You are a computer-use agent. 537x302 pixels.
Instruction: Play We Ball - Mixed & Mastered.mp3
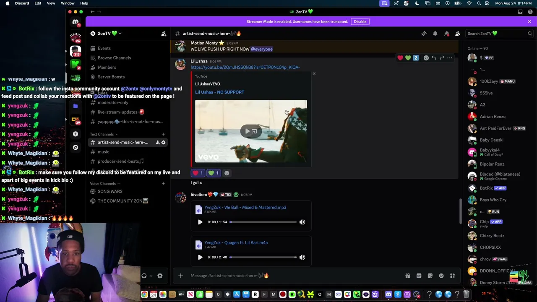coord(200,222)
